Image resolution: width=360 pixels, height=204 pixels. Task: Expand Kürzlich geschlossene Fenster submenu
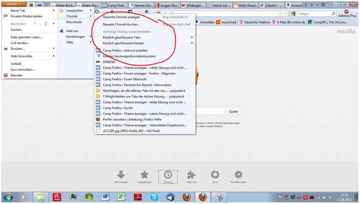(145, 43)
